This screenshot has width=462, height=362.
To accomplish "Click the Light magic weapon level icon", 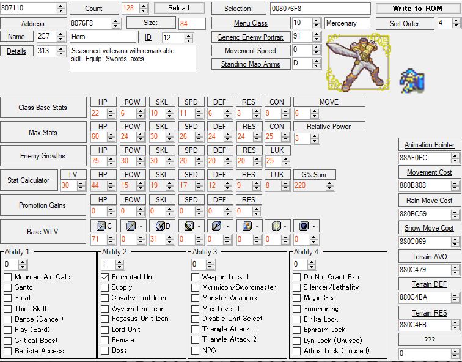I will (x=276, y=226).
